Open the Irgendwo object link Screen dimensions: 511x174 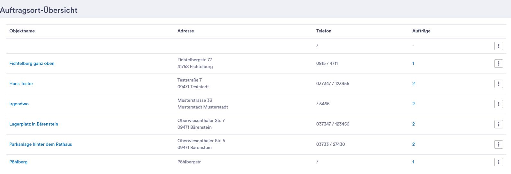(19, 104)
